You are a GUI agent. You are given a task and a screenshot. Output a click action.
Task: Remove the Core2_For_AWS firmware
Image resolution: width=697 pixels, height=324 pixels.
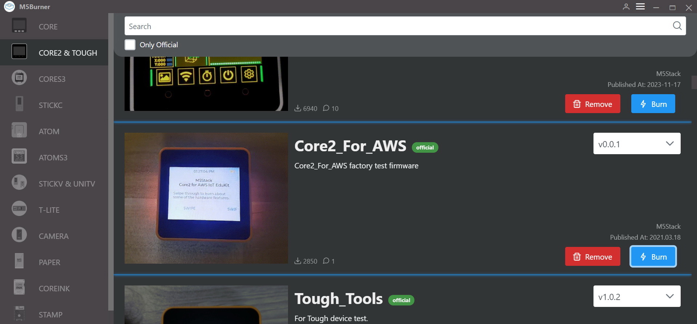tap(592, 257)
